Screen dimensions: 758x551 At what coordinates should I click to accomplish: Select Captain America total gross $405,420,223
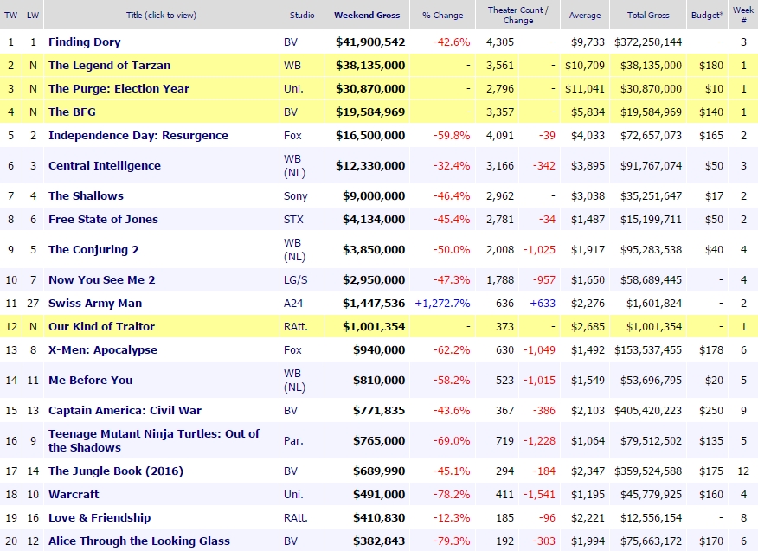tap(648, 410)
